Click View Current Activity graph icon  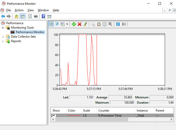point(51,24)
